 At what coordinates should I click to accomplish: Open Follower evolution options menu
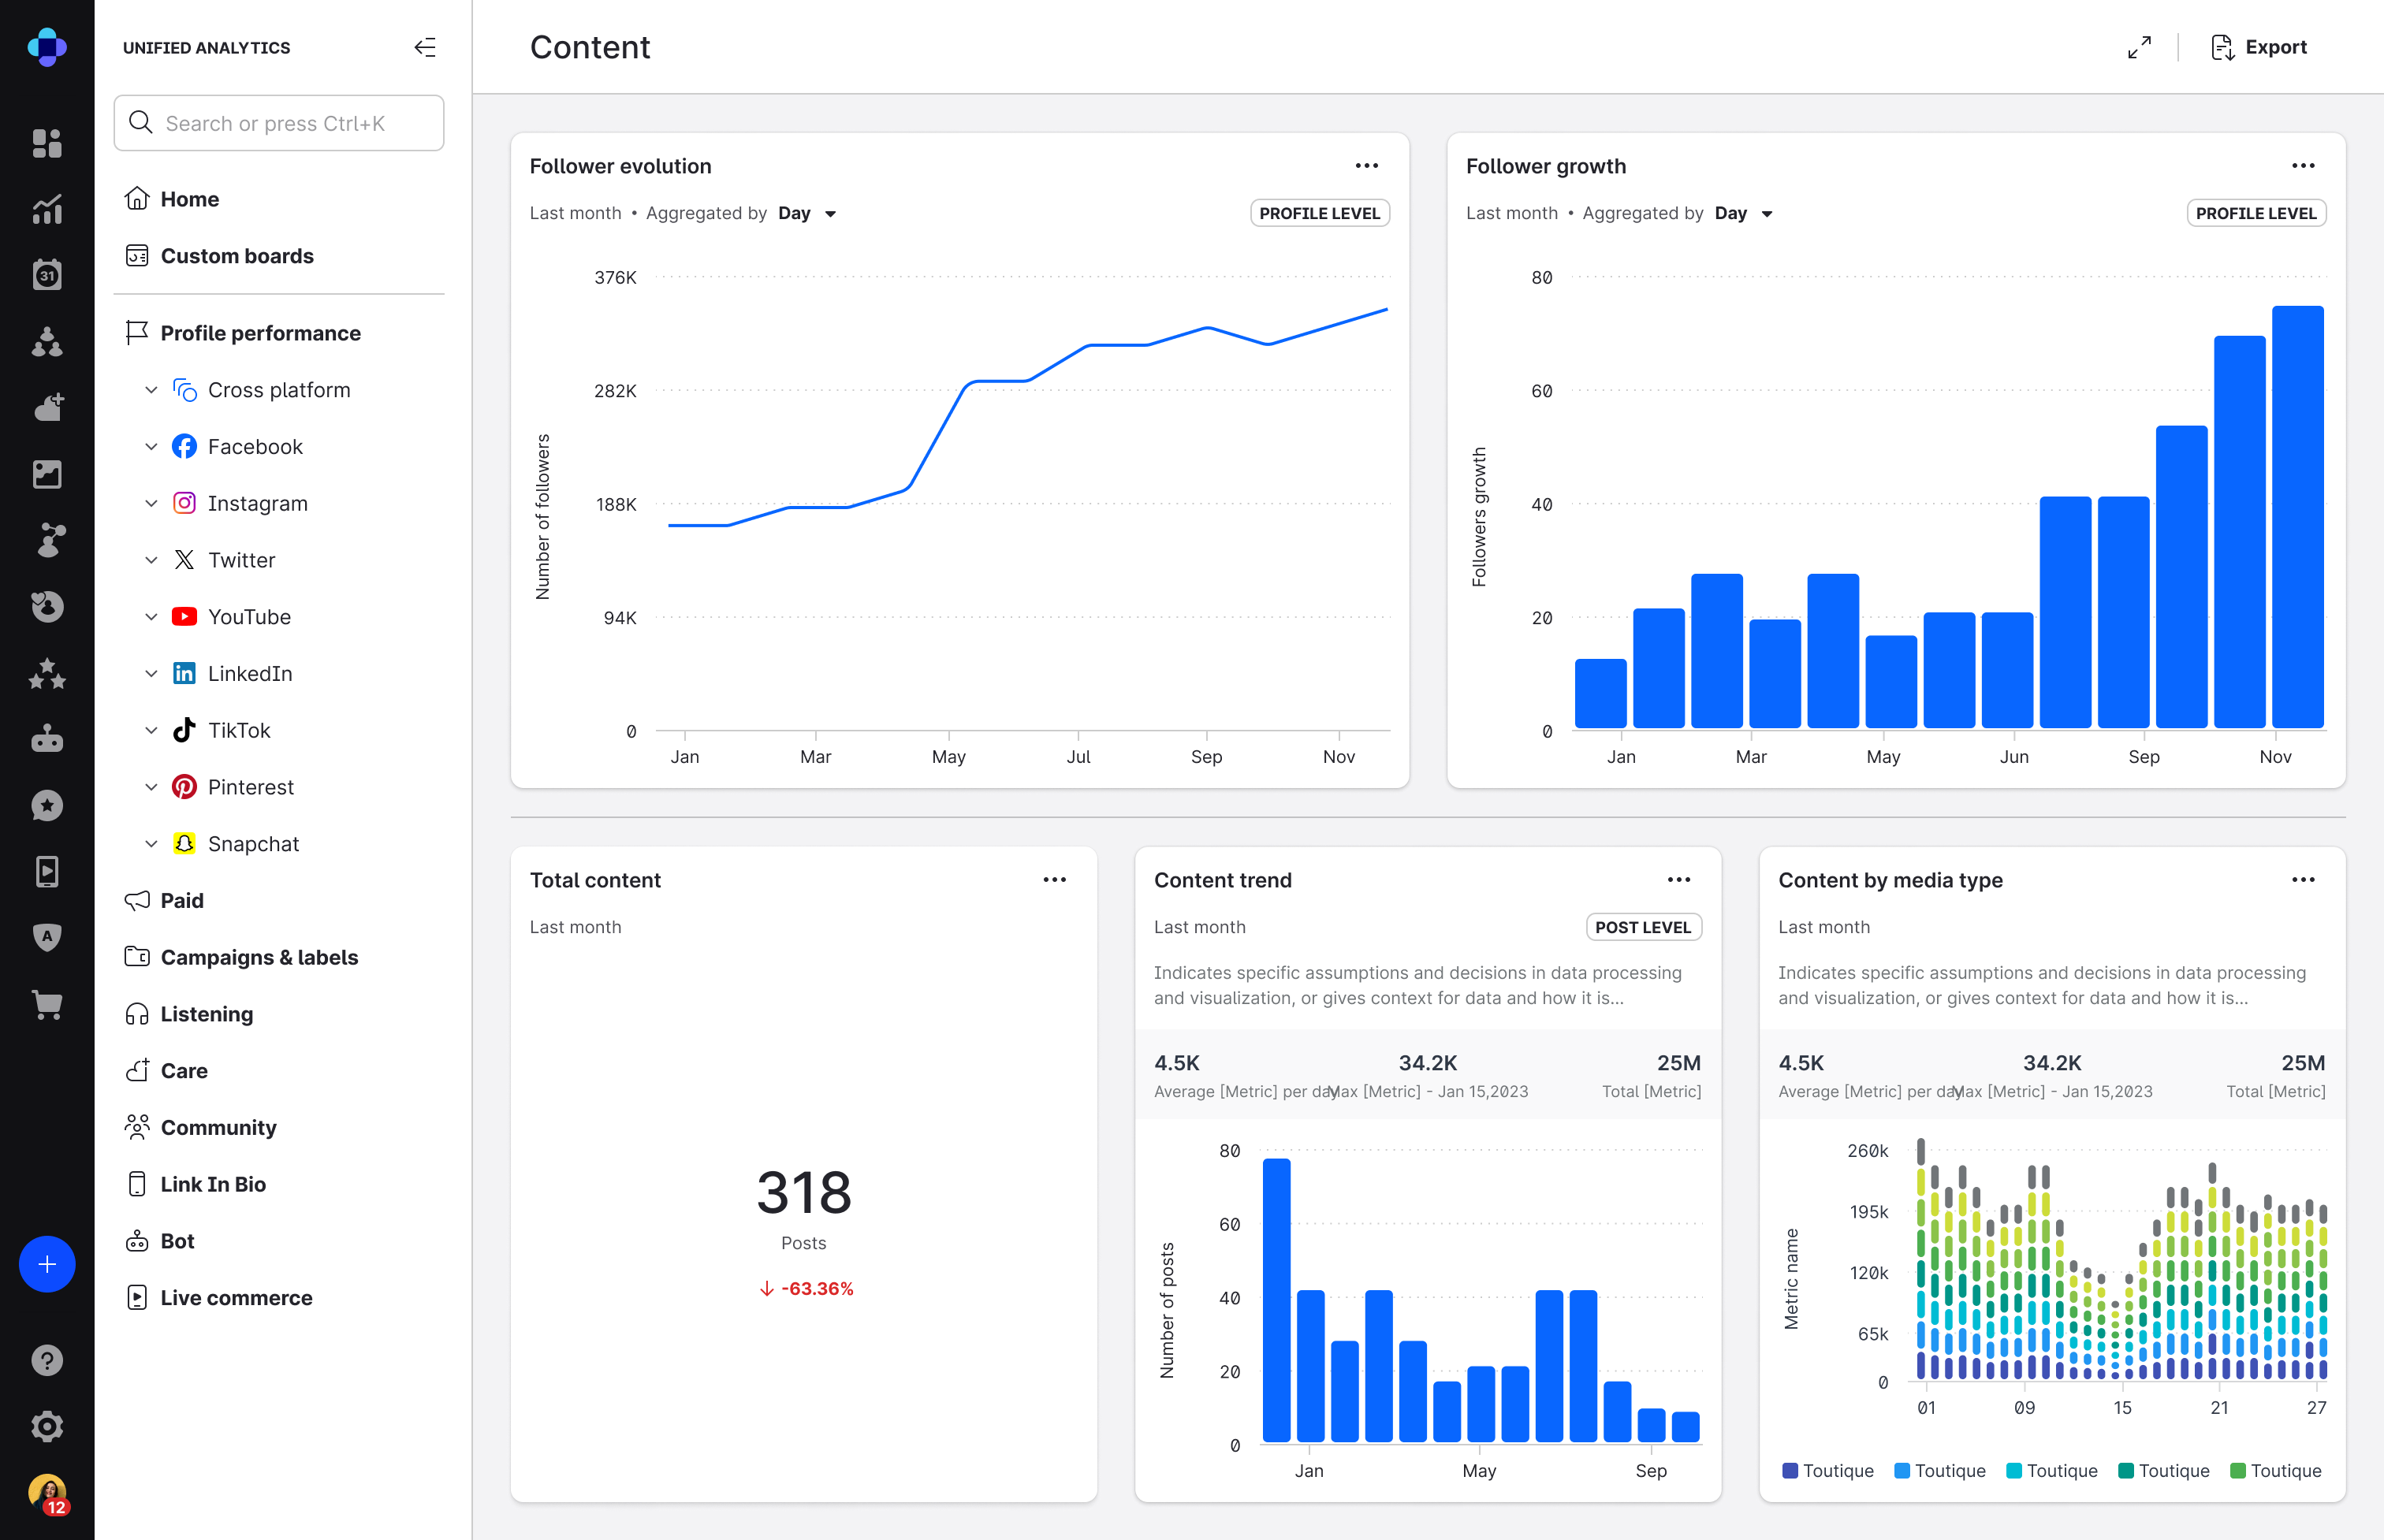point(1366,166)
